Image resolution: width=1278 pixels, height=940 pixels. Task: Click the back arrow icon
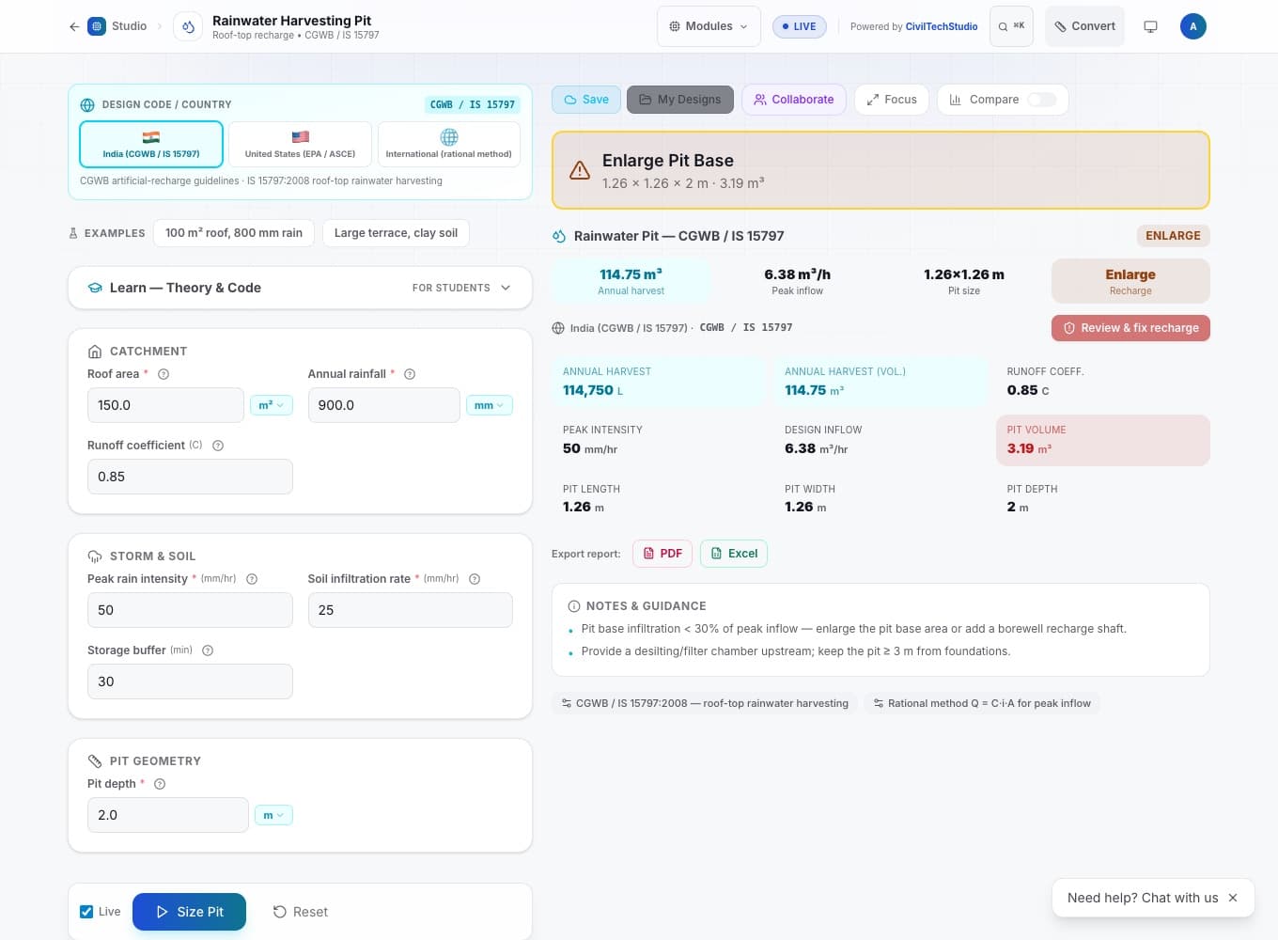click(74, 26)
